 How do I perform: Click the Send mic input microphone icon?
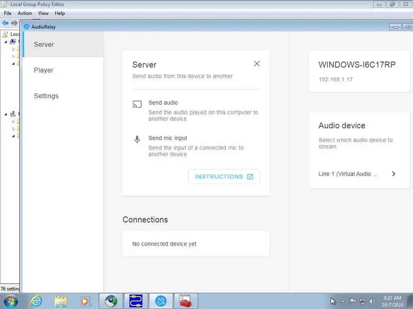137,139
